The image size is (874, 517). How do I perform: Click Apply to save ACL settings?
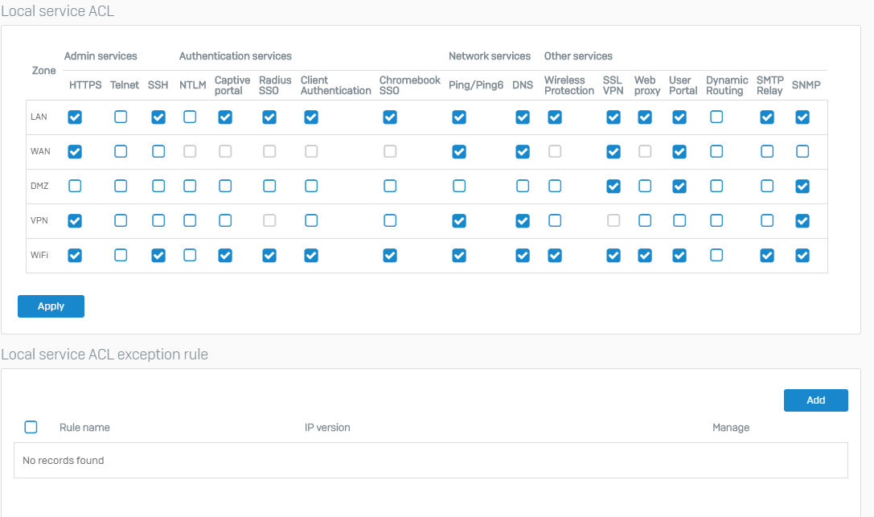pos(51,306)
